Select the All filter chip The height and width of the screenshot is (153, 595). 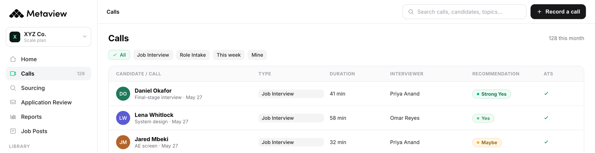click(119, 55)
